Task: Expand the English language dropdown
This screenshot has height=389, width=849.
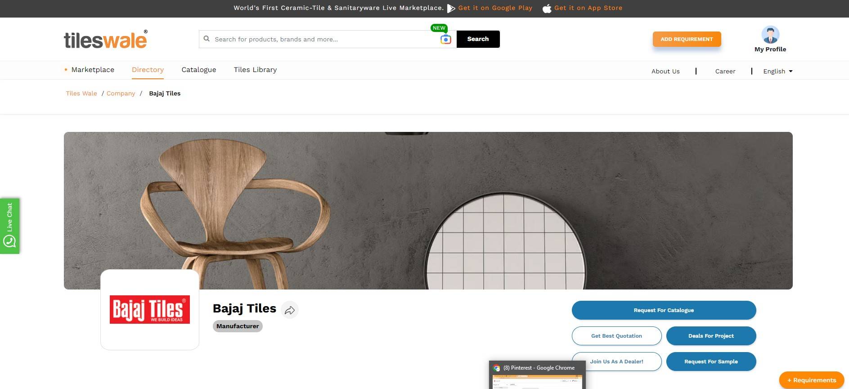Action: [x=778, y=71]
